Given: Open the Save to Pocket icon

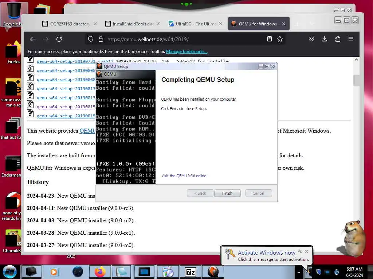Looking at the screenshot, I should (311, 39).
